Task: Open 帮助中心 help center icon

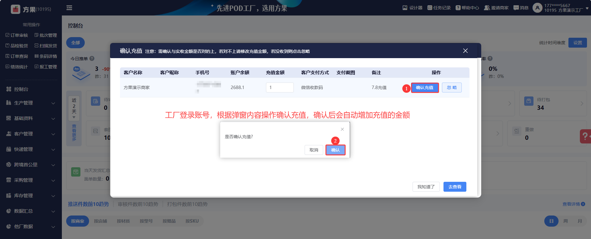Action: click(458, 8)
